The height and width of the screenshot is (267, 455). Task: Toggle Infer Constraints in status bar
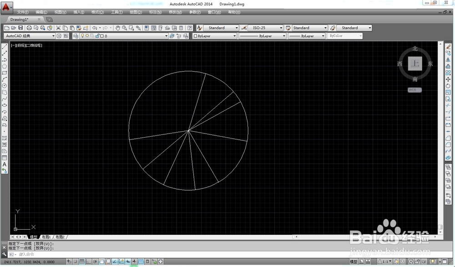[69, 262]
